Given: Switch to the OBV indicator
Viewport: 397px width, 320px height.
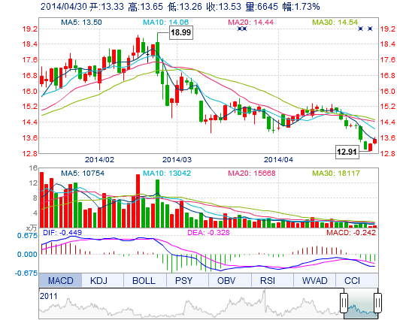Looking at the screenshot, I should [x=226, y=280].
